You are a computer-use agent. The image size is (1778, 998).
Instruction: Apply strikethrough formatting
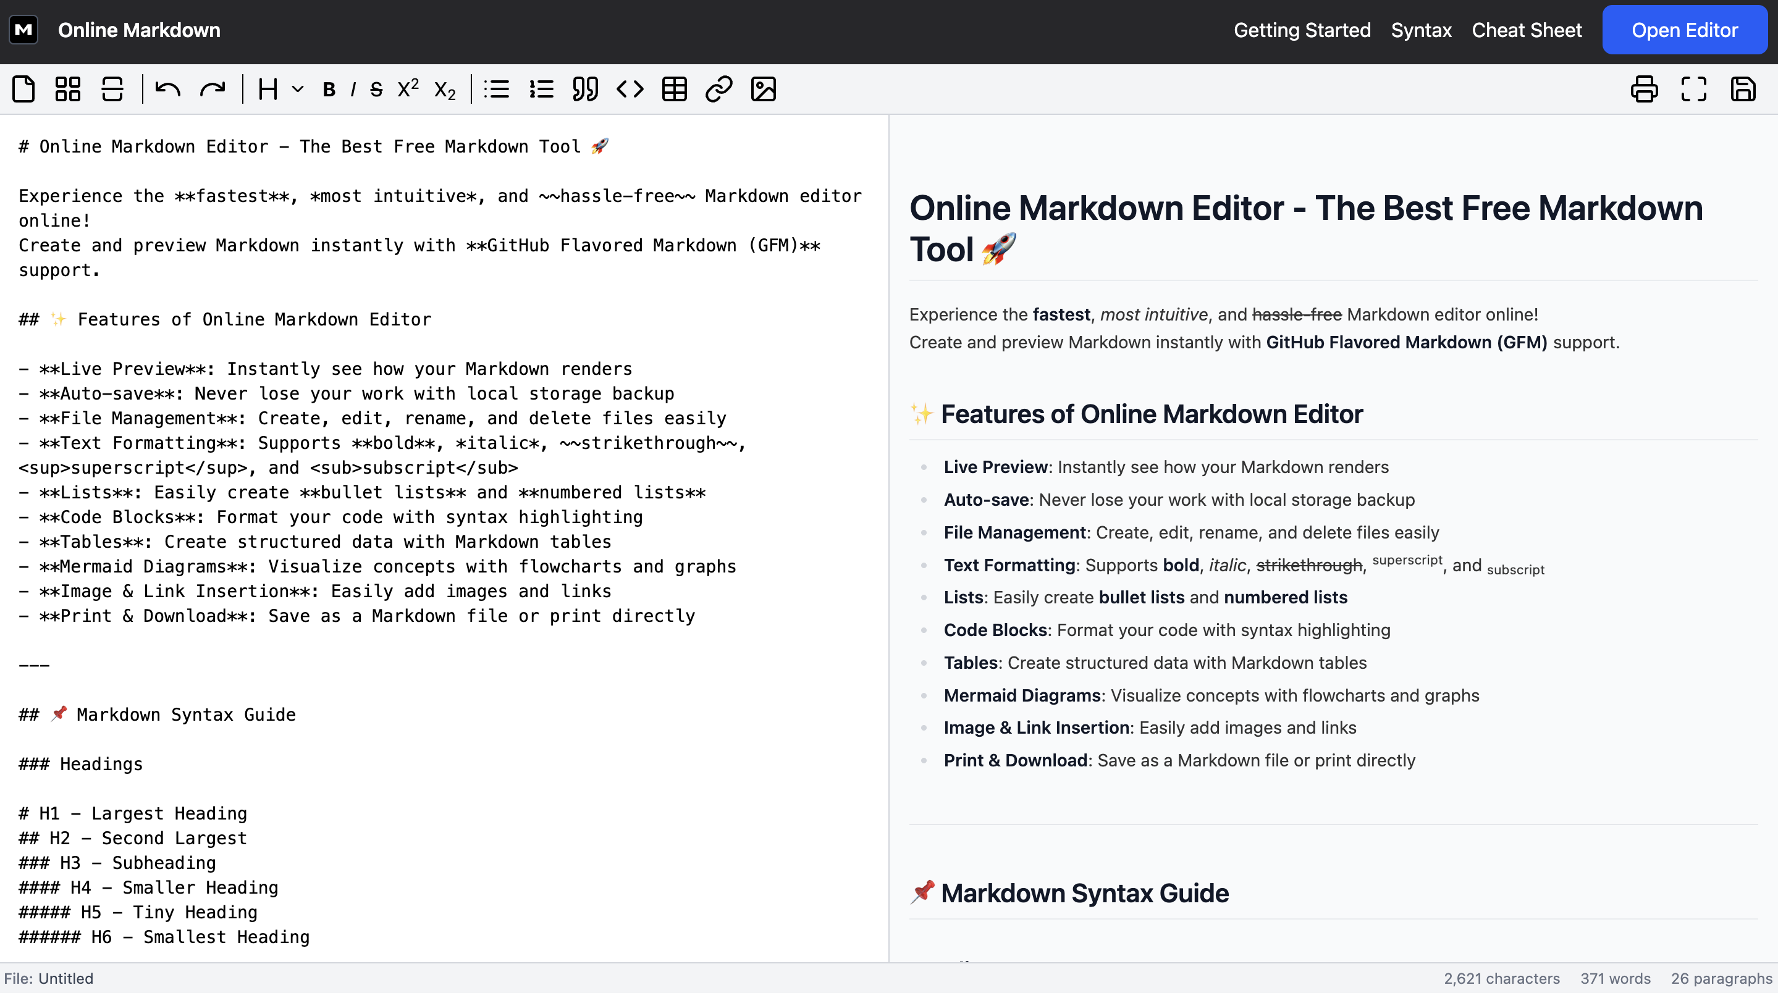[376, 90]
